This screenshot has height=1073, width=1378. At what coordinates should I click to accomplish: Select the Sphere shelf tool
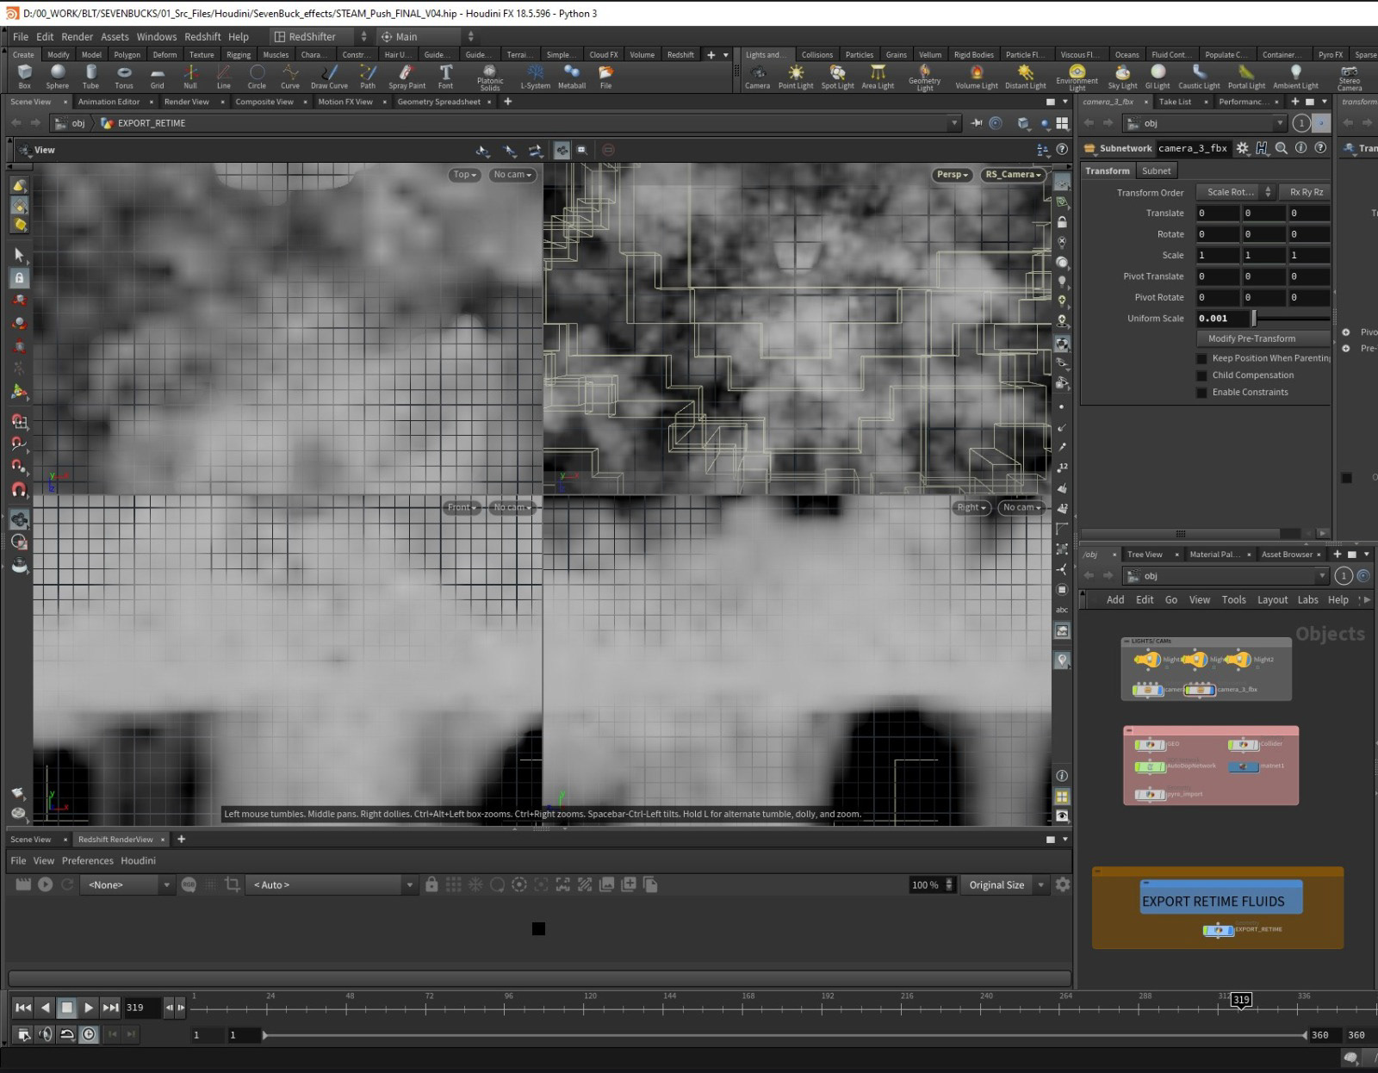click(x=58, y=77)
